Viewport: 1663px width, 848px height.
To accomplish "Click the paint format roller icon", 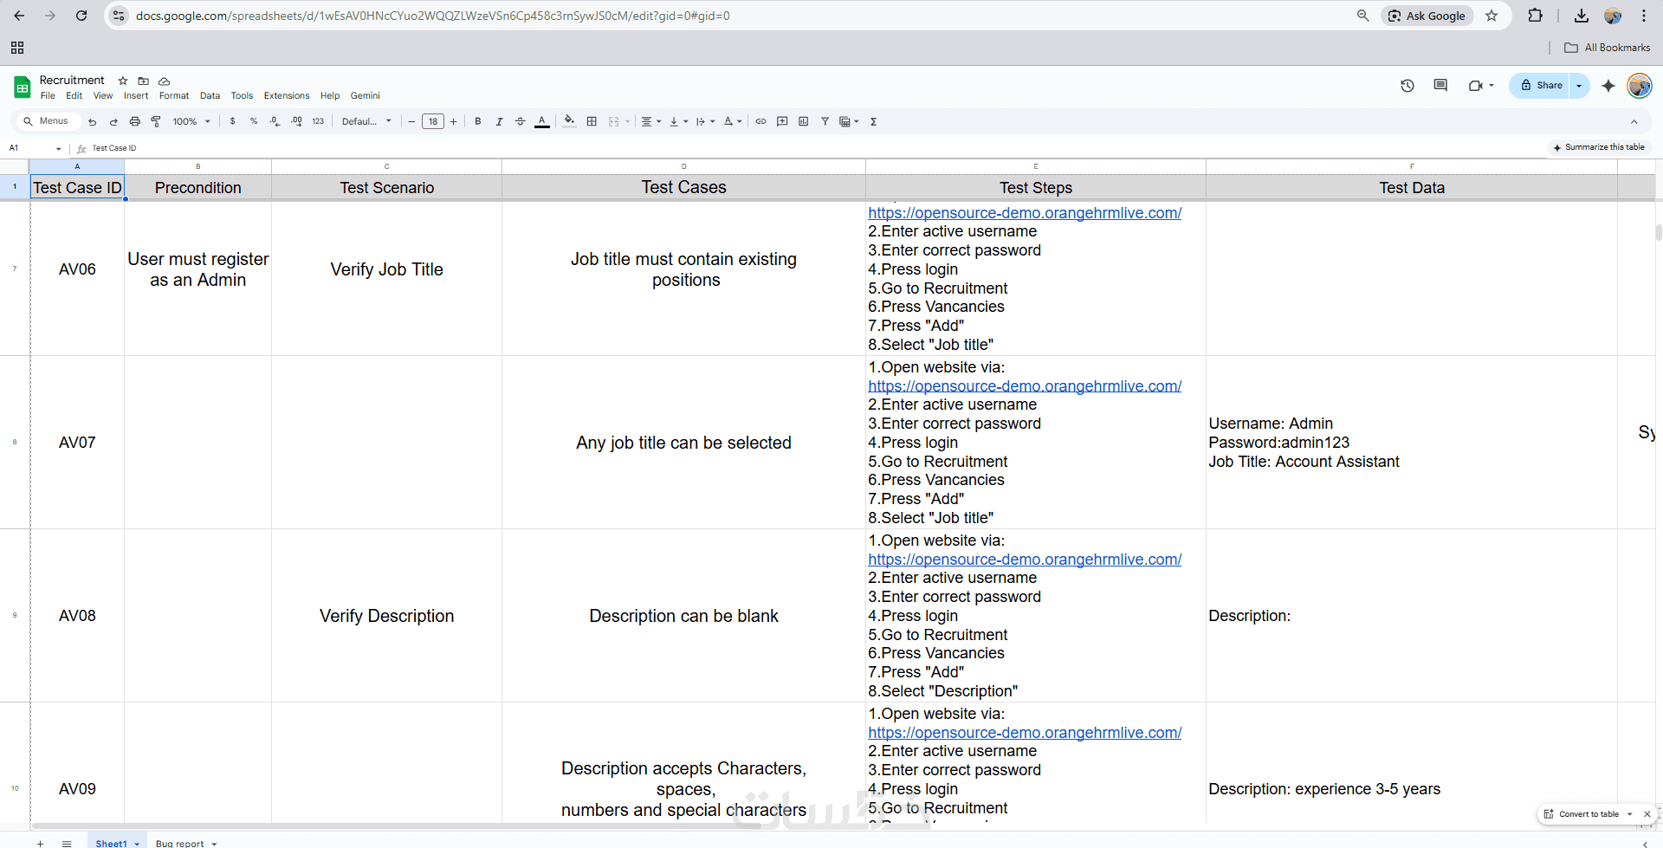I will tap(156, 121).
